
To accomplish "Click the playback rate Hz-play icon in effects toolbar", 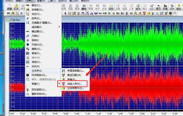I will point(153,13).
